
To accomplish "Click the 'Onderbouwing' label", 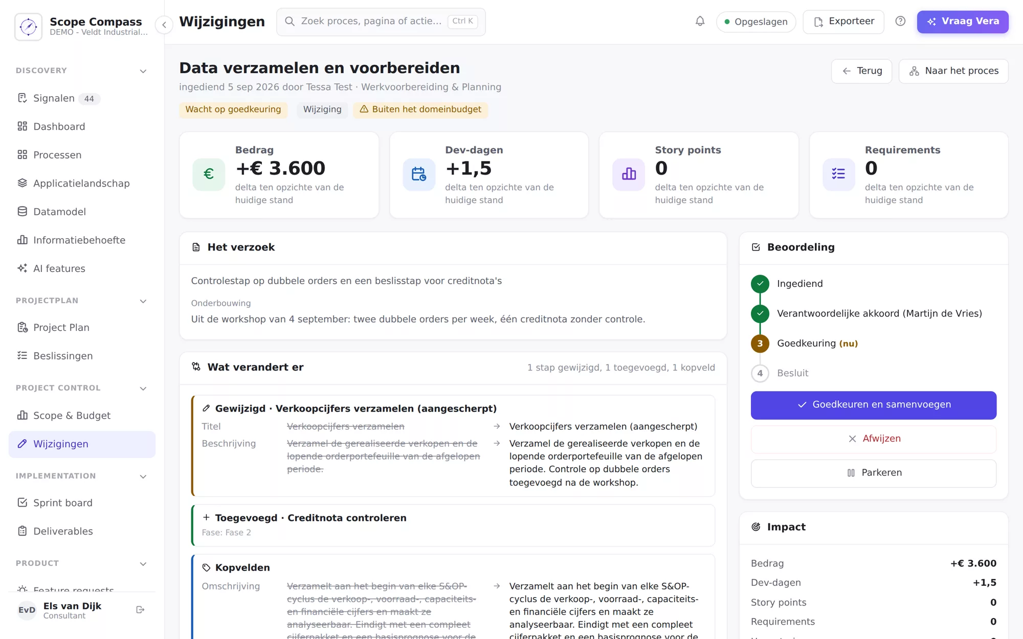I will 221,303.
